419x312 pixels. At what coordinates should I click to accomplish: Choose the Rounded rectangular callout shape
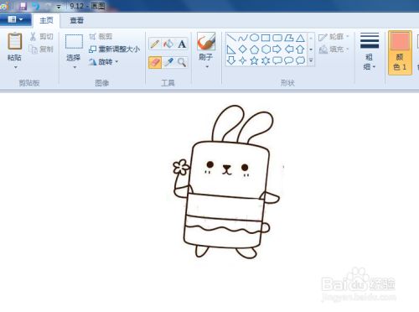pyautogui.click(x=277, y=60)
